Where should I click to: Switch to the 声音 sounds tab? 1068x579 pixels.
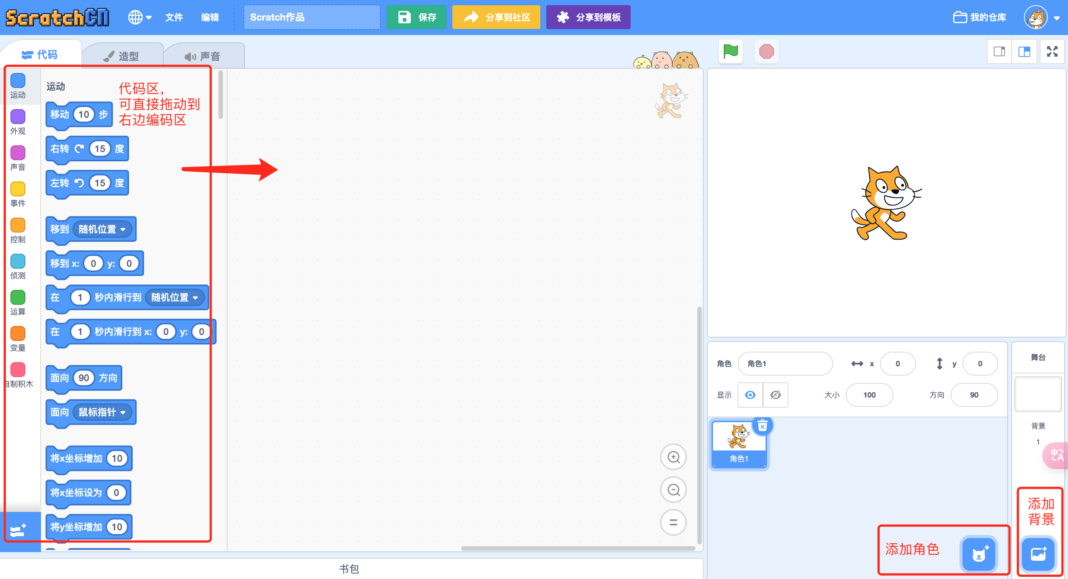[203, 56]
